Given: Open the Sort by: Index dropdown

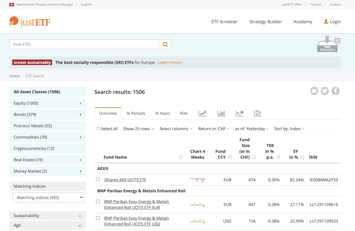Looking at the screenshot, I should point(289,129).
